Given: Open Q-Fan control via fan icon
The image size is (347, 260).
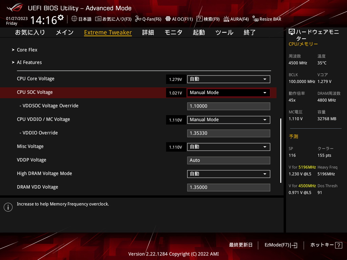Looking at the screenshot, I should tap(138, 19).
